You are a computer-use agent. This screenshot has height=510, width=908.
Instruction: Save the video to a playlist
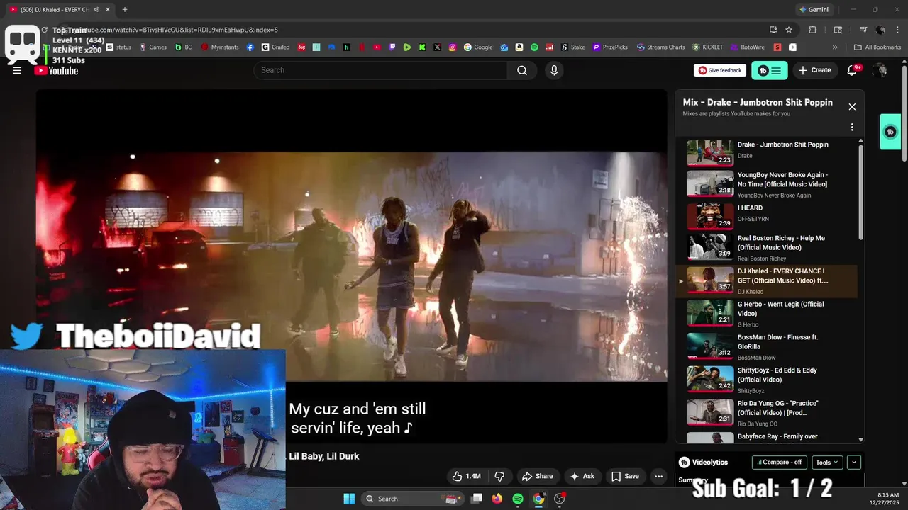coord(625,476)
